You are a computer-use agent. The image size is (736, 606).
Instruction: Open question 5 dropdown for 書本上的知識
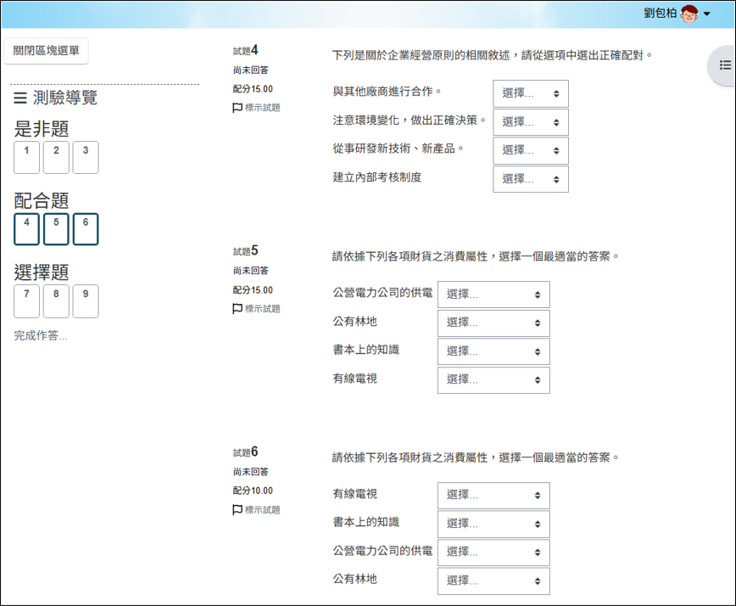tap(493, 351)
